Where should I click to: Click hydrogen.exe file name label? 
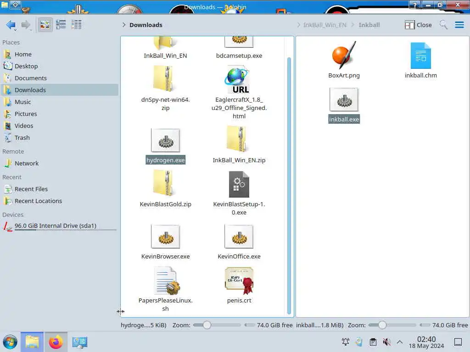point(165,160)
